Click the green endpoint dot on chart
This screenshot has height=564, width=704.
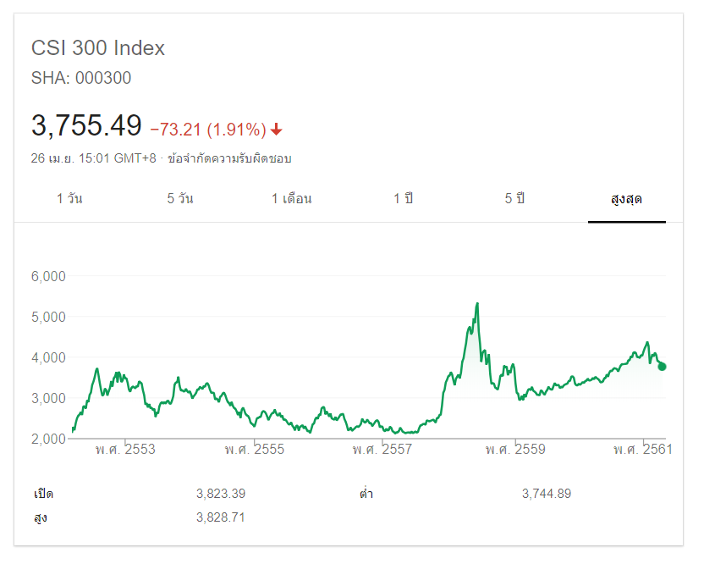click(662, 367)
